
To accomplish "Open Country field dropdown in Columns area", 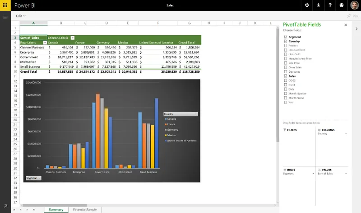I will (x=346, y=134).
